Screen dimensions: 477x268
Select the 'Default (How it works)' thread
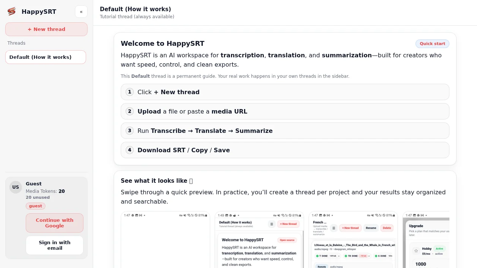click(45, 57)
